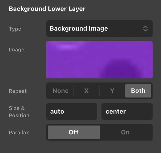Screen dimensions: 161x153
Task: Turn Parallax Off
Action: [x=74, y=132]
